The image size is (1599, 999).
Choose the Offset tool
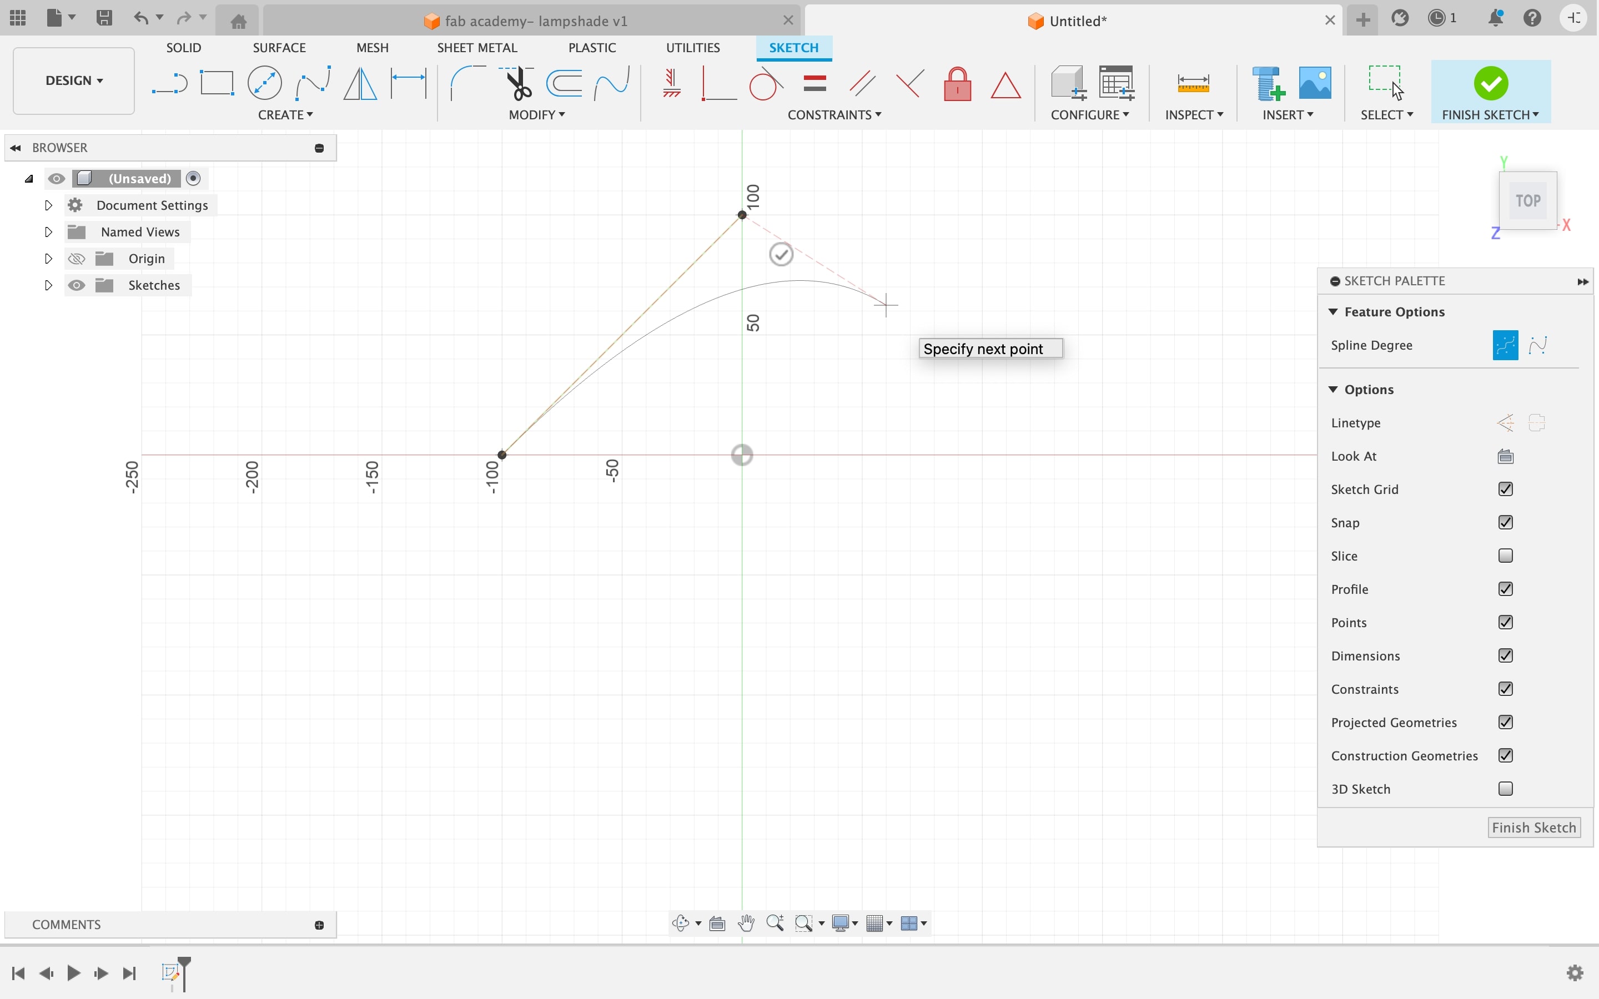(564, 83)
